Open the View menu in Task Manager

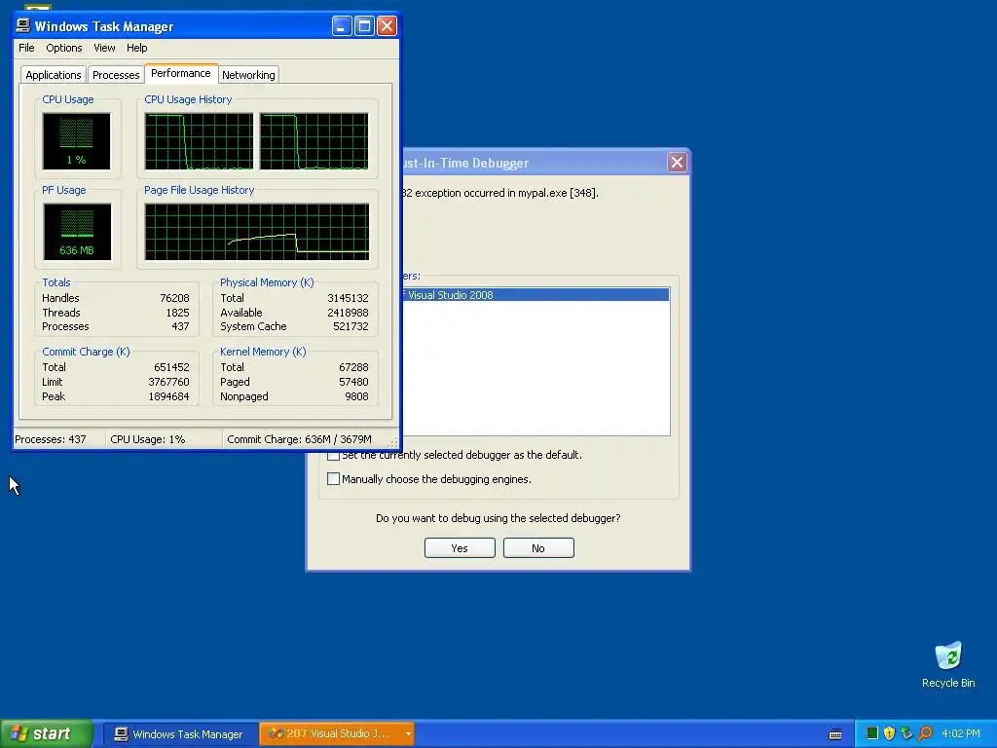tap(104, 48)
